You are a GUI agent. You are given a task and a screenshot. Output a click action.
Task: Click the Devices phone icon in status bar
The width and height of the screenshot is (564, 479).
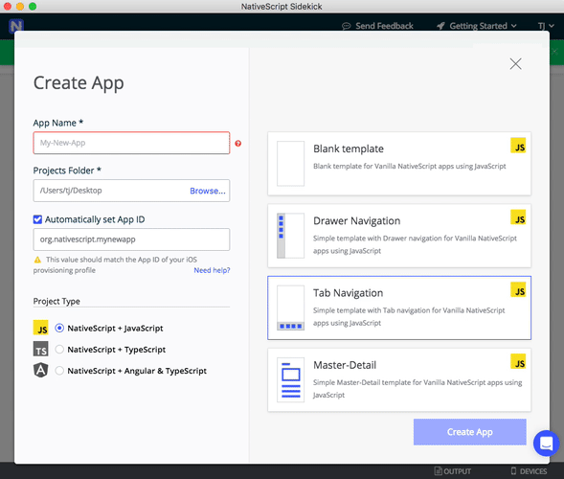pyautogui.click(x=513, y=470)
